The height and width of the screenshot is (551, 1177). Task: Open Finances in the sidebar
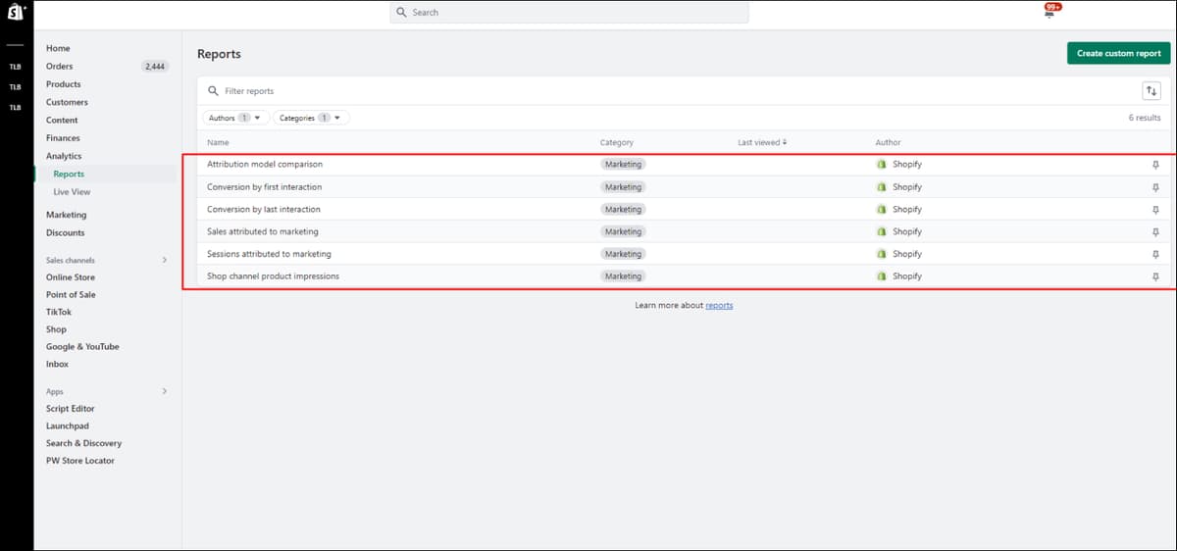(63, 138)
